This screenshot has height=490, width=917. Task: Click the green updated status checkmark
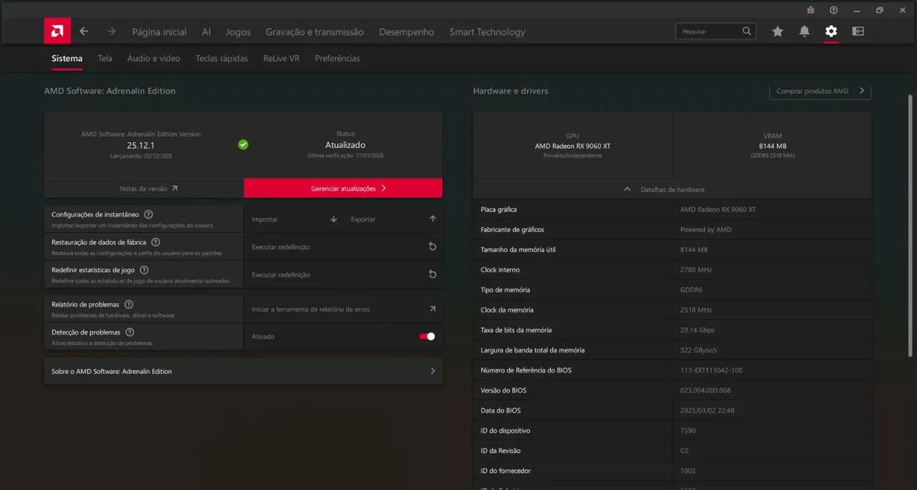[x=243, y=144]
